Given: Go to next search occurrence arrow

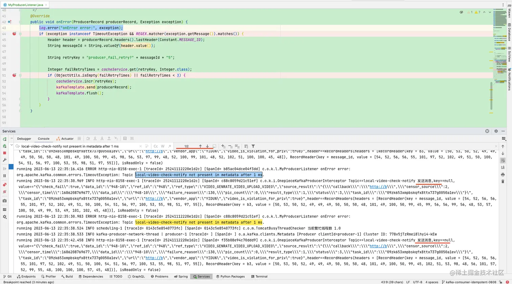Looking at the screenshot, I should click(x=207, y=146).
